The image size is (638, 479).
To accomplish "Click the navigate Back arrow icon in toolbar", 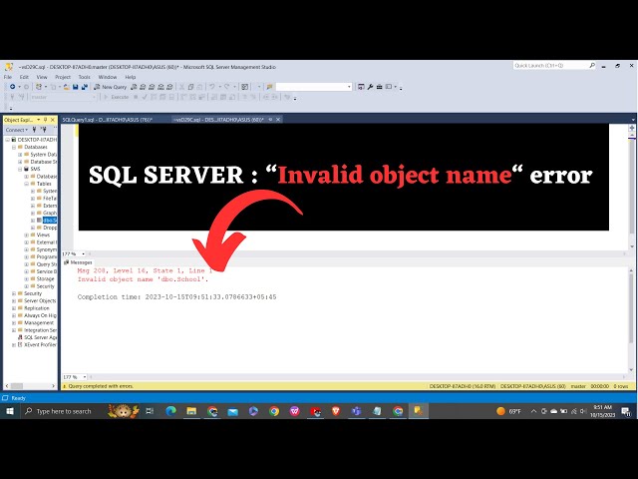I will pos(13,87).
